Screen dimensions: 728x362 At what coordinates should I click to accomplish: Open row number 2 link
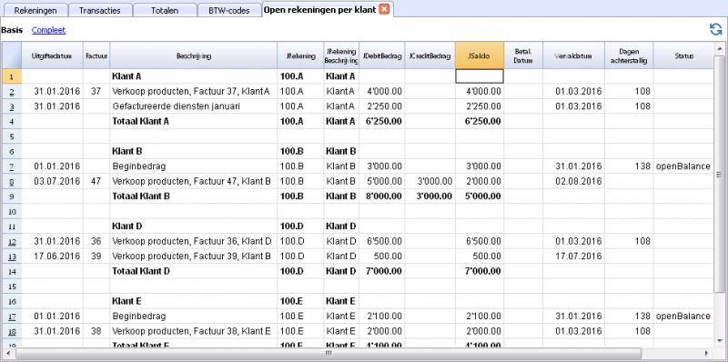coord(12,92)
